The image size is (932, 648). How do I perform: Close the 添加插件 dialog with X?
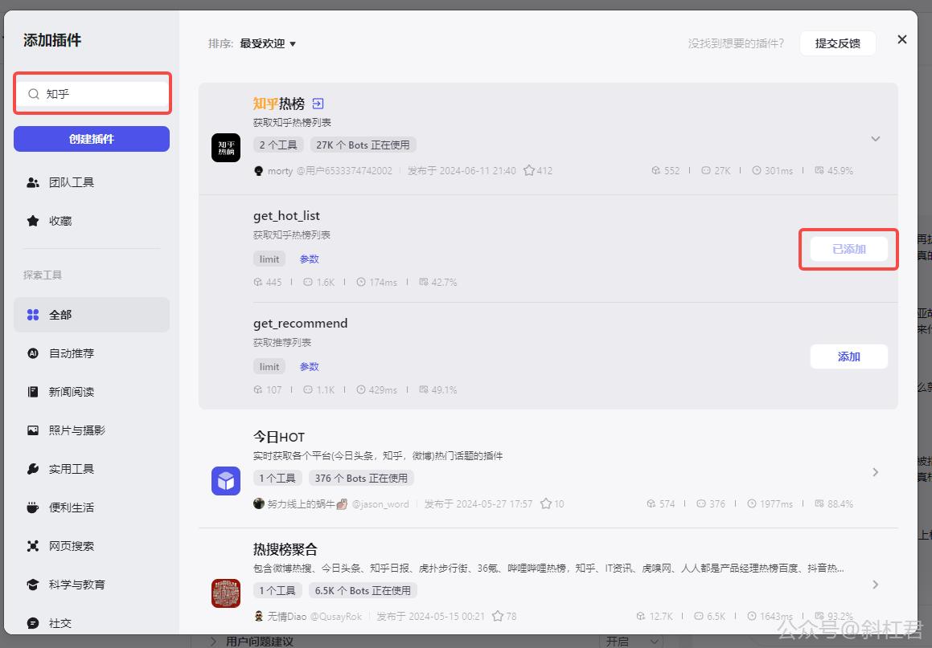(x=901, y=39)
